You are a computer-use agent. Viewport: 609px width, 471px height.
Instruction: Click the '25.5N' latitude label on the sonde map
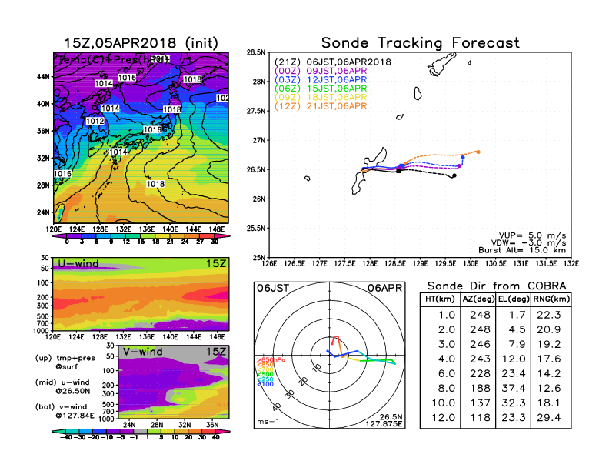256,228
